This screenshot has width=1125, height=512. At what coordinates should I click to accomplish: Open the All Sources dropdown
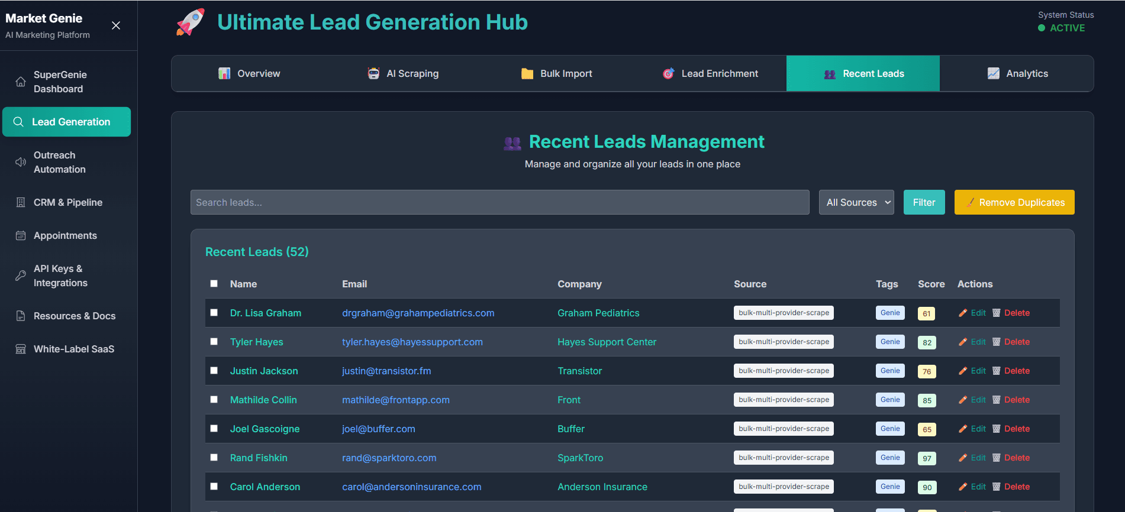(x=856, y=202)
